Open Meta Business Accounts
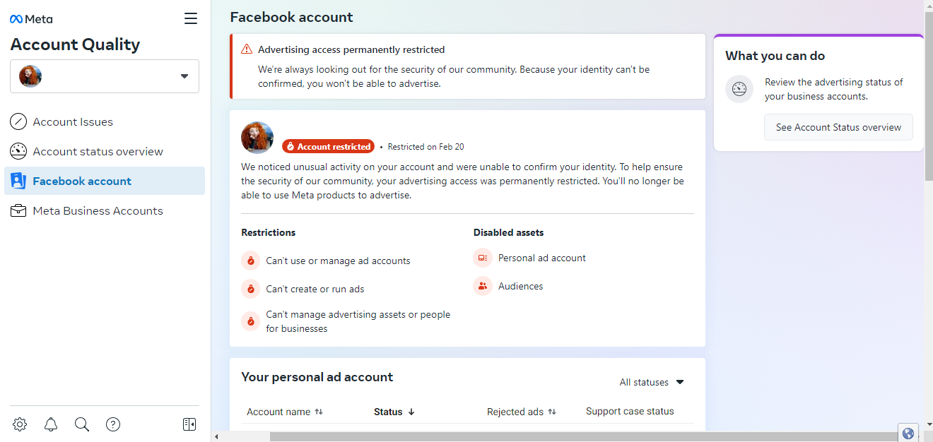933x442 pixels. pyautogui.click(x=105, y=211)
